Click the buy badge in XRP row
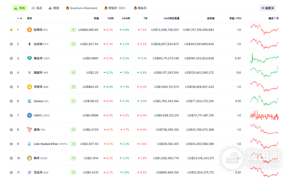The image size is (289, 178). [73, 72]
